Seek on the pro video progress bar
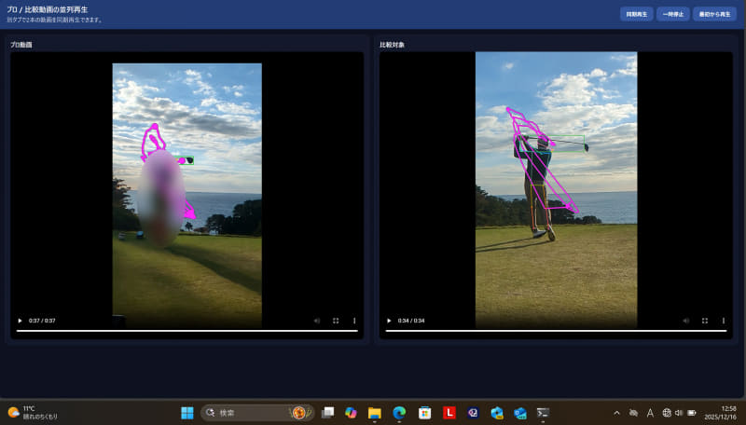 point(187,331)
